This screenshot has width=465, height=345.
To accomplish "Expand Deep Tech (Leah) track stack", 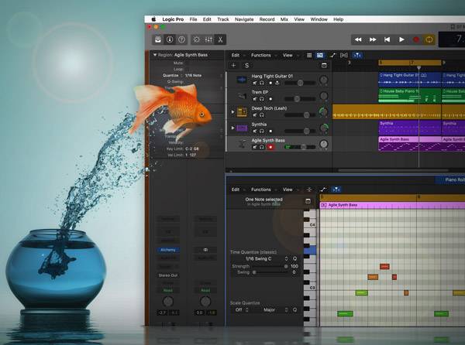I will [232, 112].
